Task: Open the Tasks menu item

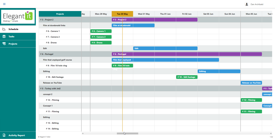Action: [18, 37]
